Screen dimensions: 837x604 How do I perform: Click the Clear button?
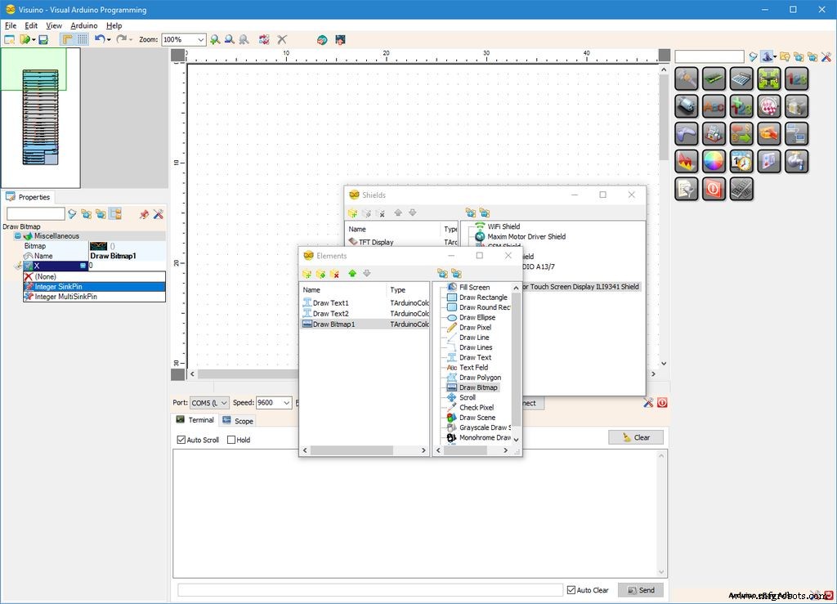click(635, 437)
